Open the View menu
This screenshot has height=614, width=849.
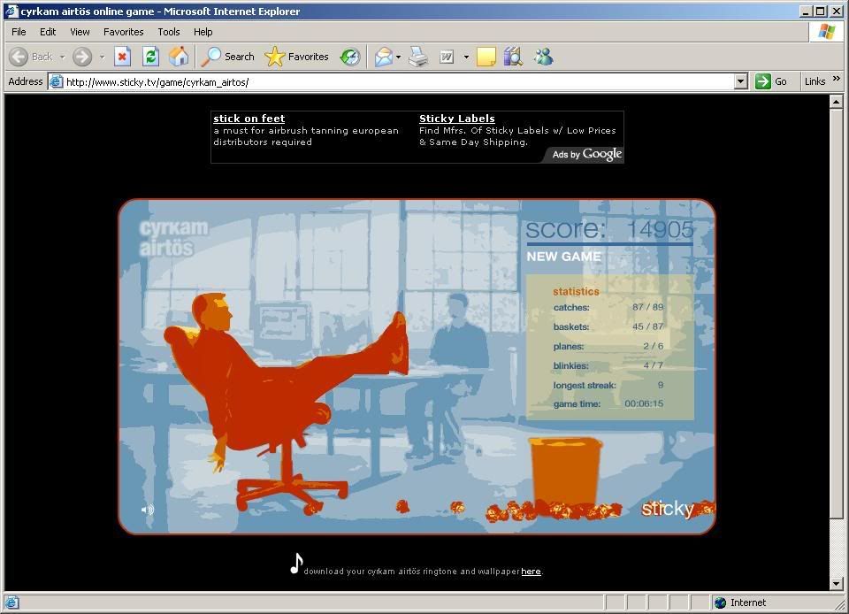(x=80, y=32)
